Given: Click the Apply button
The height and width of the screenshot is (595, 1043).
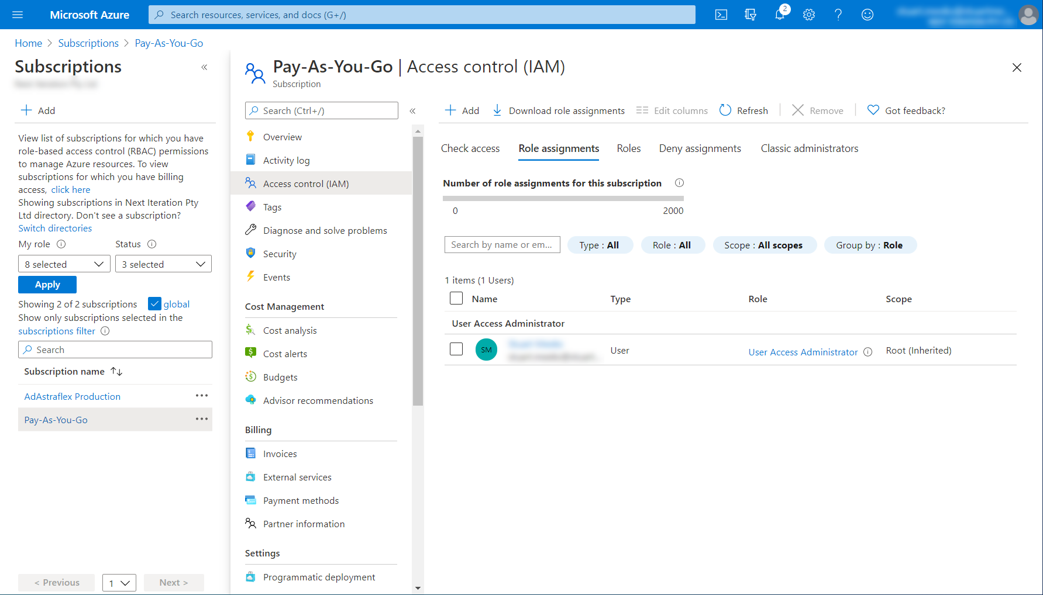Looking at the screenshot, I should [47, 285].
